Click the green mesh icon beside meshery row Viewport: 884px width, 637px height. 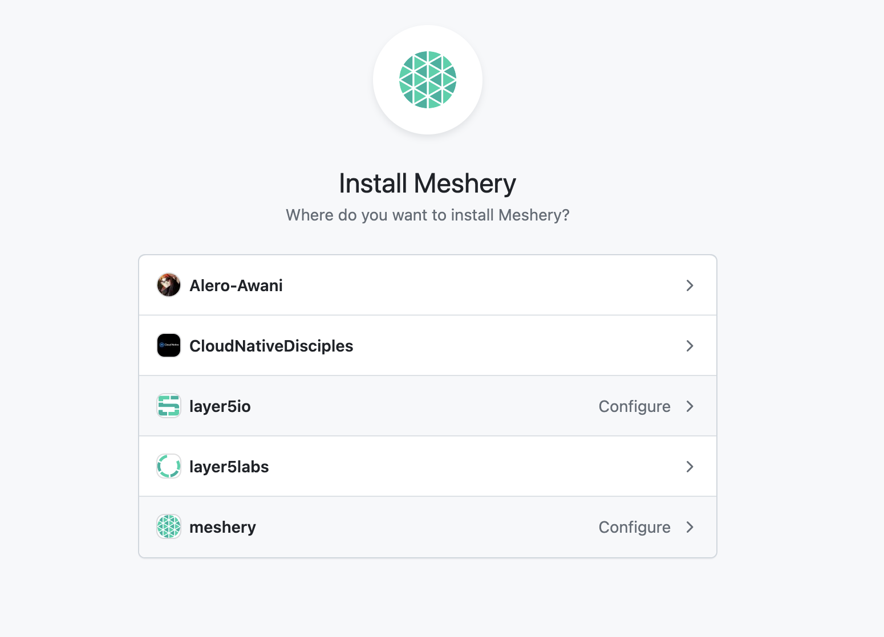[x=168, y=527]
